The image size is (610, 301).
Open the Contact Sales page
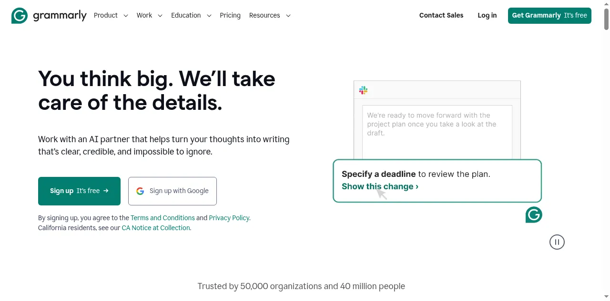click(x=441, y=15)
